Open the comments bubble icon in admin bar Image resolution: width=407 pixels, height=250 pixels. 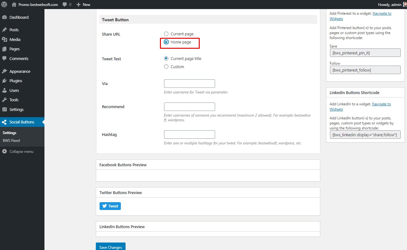pos(65,5)
